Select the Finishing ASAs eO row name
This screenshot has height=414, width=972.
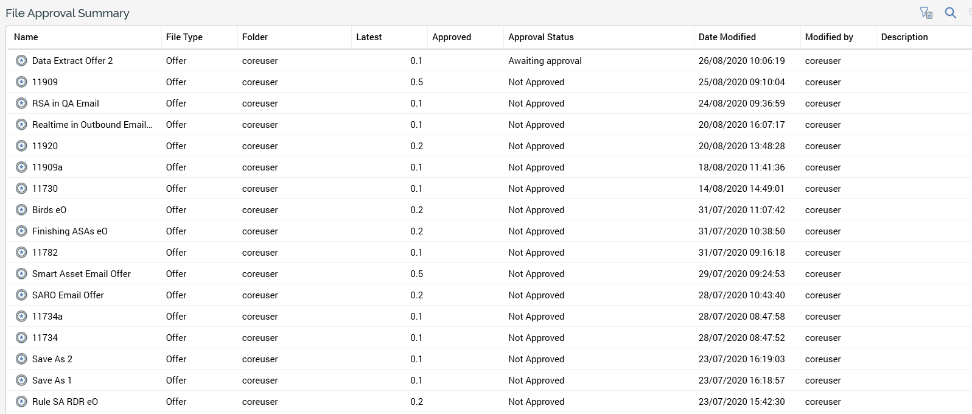[x=69, y=231]
